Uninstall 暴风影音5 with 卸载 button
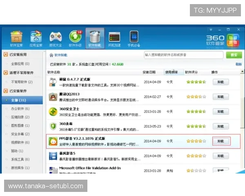 point(221,156)
